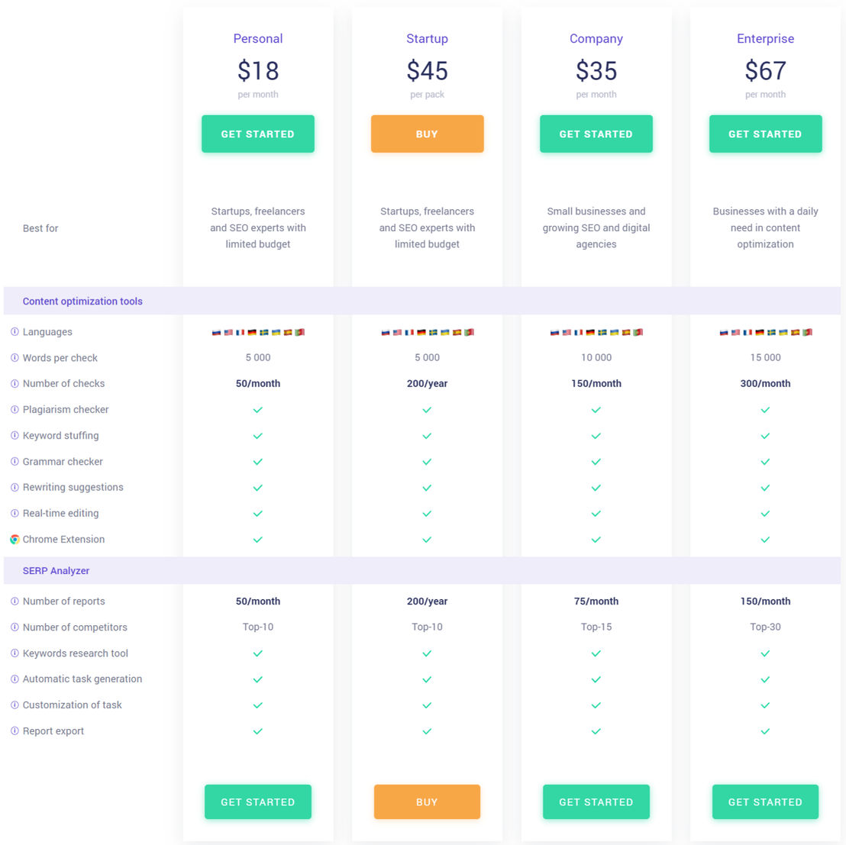Click the Top-15 competitors value
The image size is (846, 845).
(x=596, y=627)
